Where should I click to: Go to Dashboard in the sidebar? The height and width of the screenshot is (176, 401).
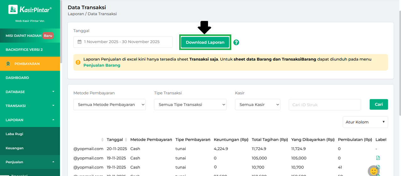(x=17, y=78)
